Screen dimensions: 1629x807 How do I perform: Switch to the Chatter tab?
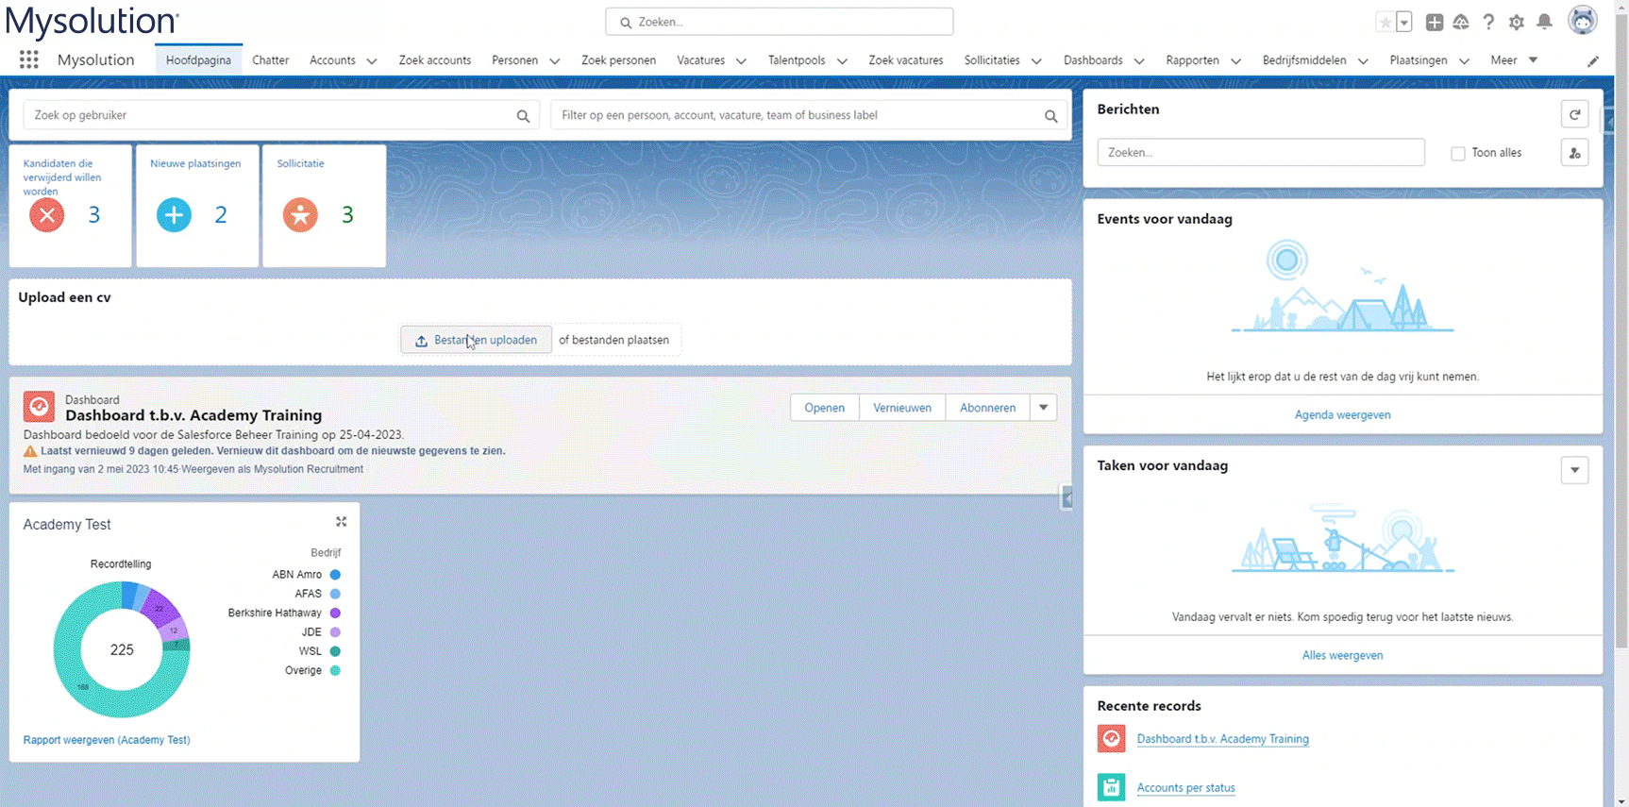click(x=270, y=60)
